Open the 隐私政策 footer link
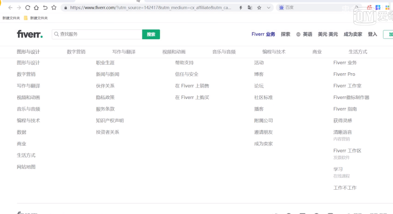 pos(105,97)
